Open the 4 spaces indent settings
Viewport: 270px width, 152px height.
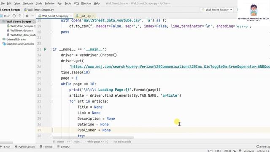coord(249,151)
